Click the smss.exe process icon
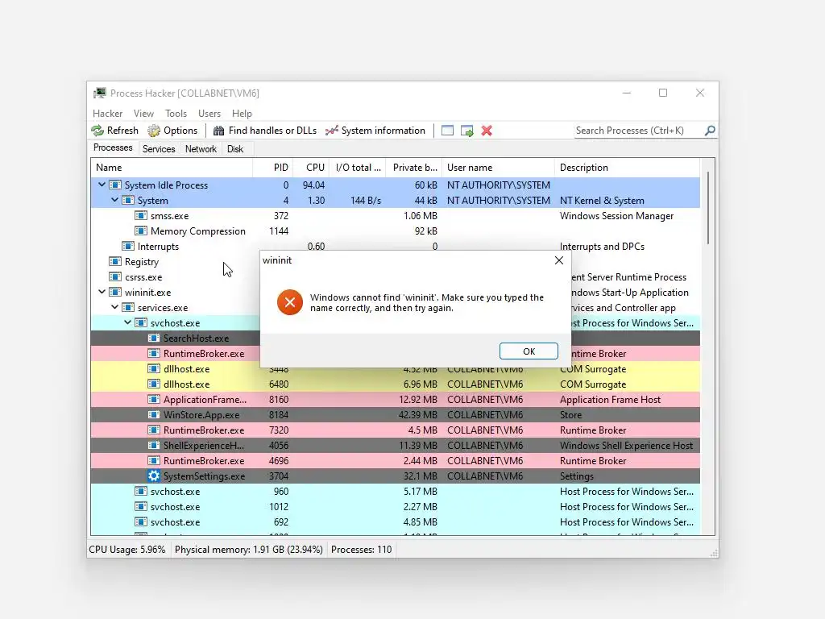 pos(141,216)
